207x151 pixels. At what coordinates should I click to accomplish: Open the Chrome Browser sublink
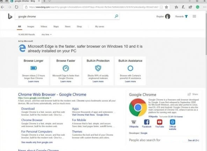[32, 120]
